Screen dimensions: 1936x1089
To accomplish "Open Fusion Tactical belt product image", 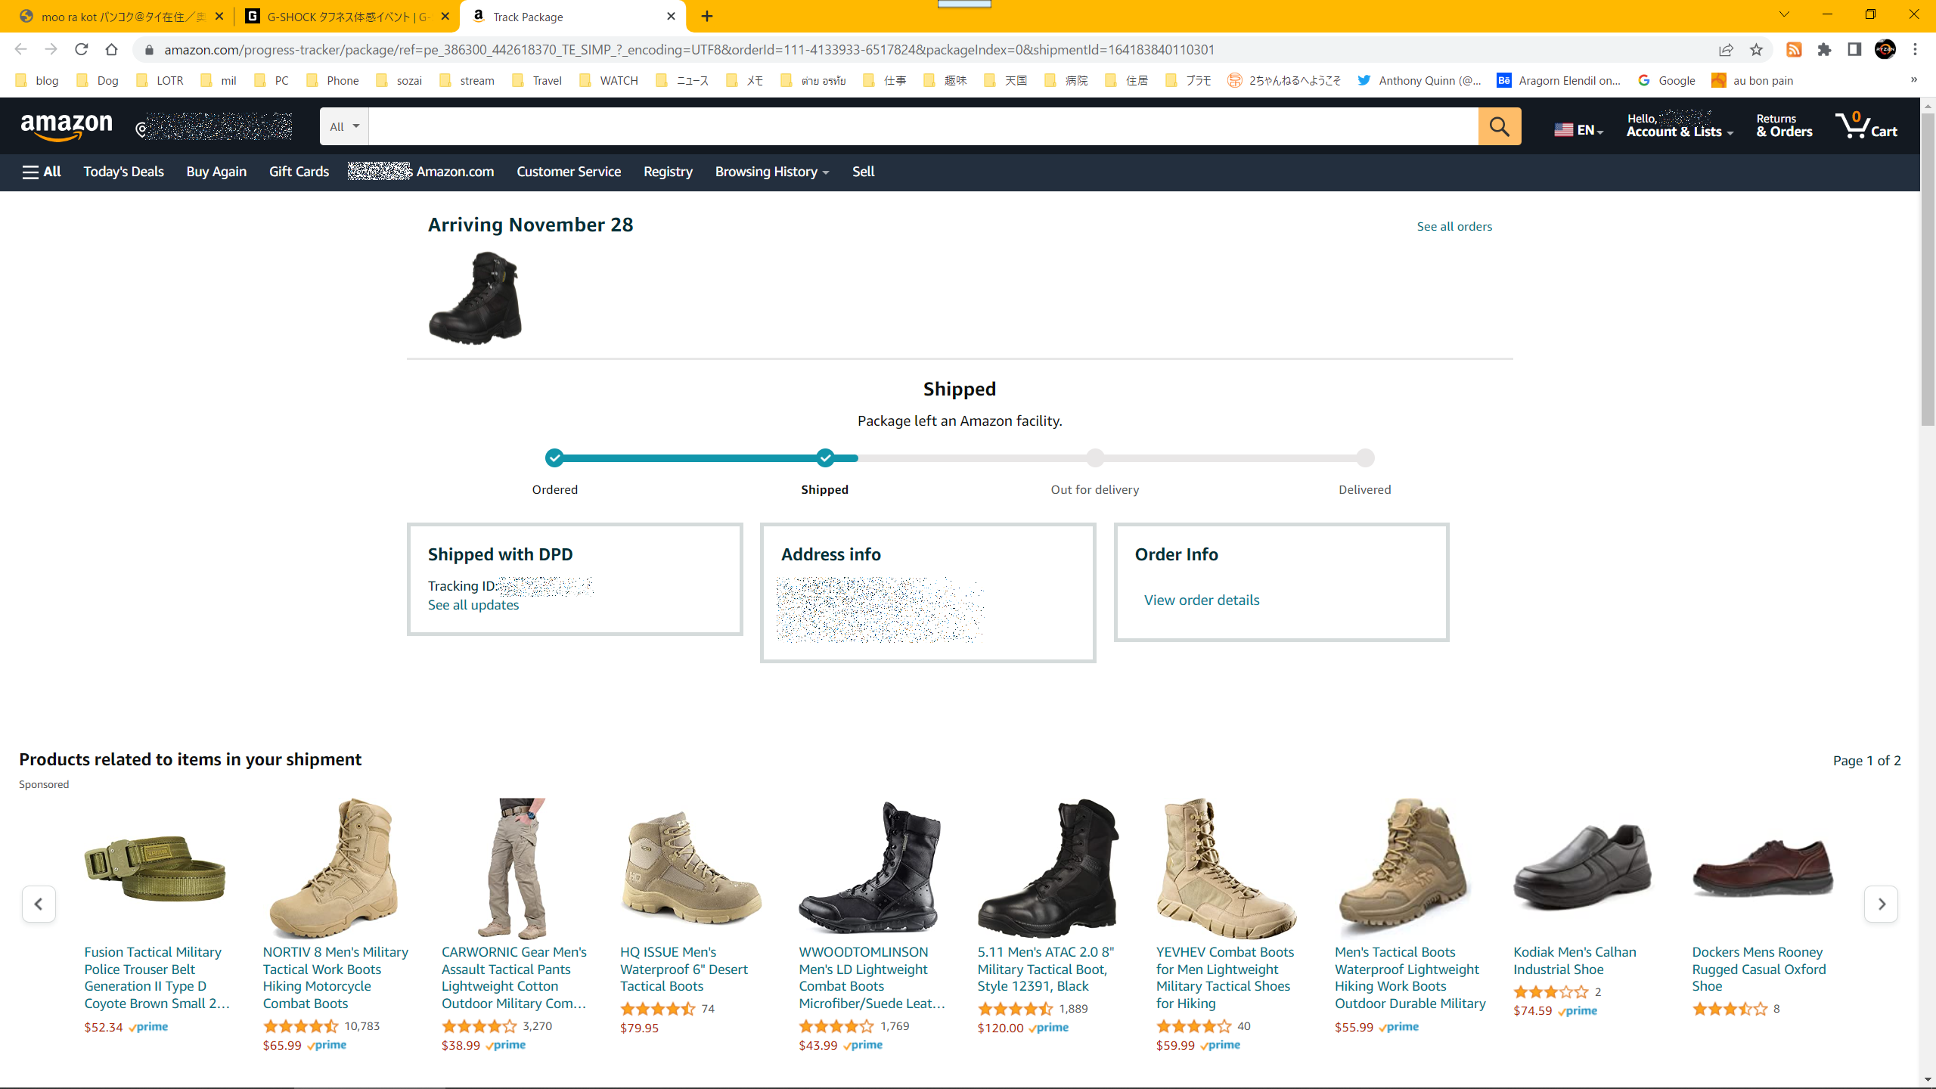I will click(154, 868).
